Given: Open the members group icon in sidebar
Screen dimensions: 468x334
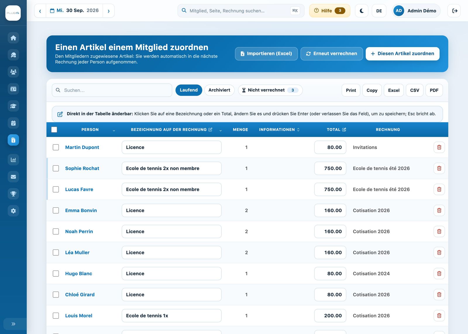Looking at the screenshot, I should pyautogui.click(x=13, y=72).
